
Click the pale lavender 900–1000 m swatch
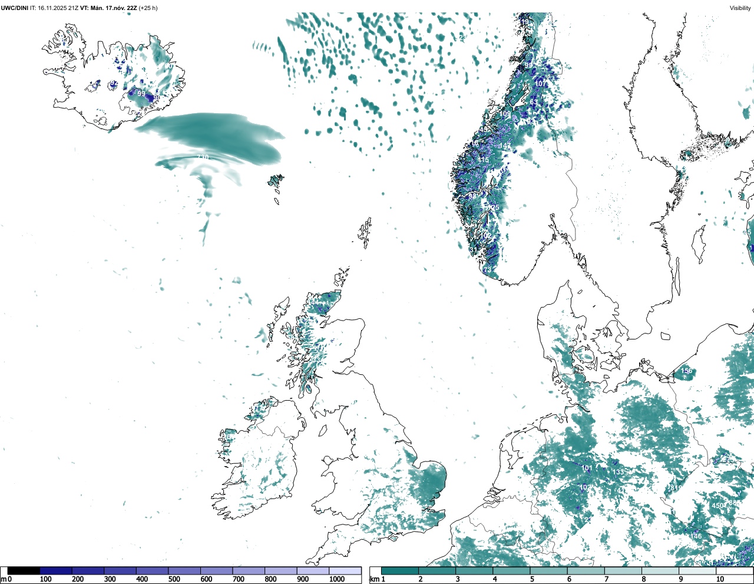313,571
